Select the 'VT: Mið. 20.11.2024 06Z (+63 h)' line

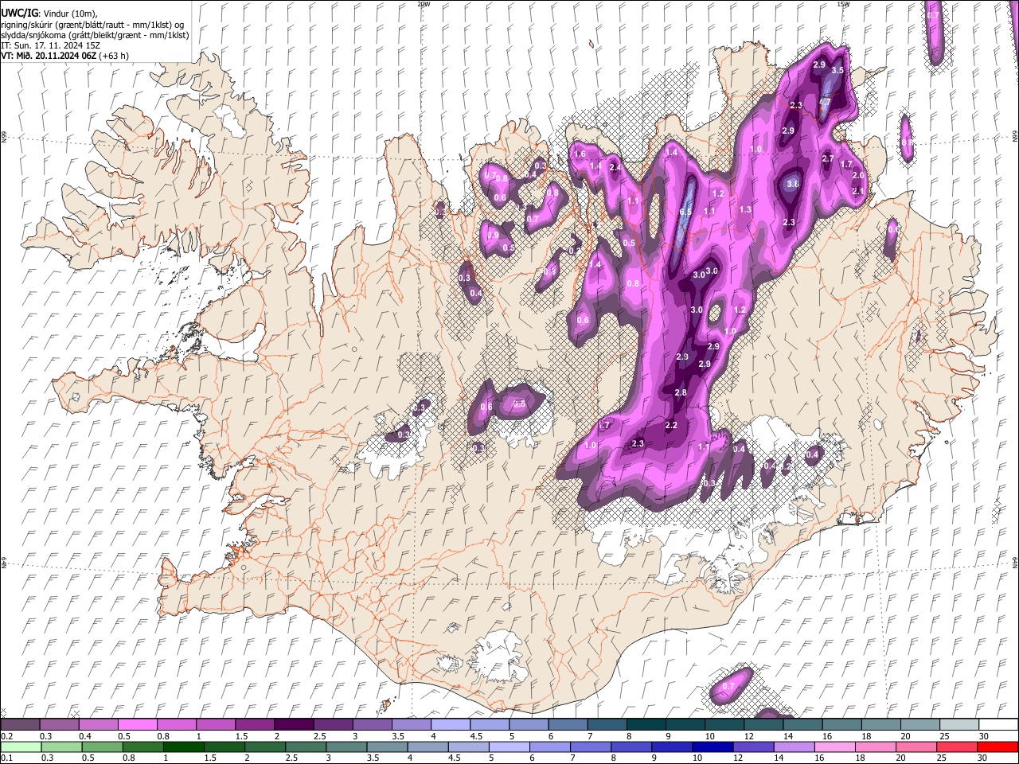pyautogui.click(x=64, y=56)
